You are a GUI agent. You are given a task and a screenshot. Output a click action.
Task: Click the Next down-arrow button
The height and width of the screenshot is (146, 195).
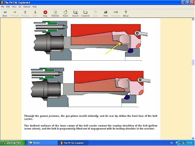pos(35,13)
